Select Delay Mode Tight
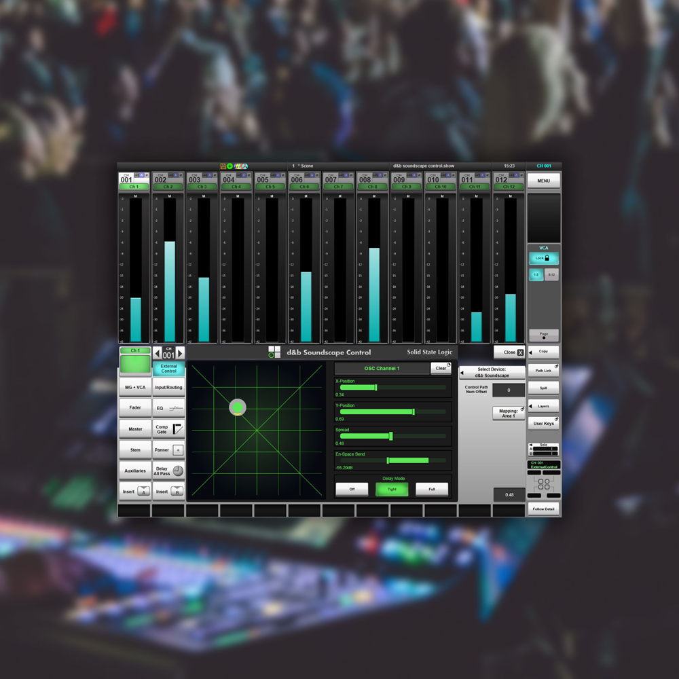The width and height of the screenshot is (679, 679). (392, 490)
